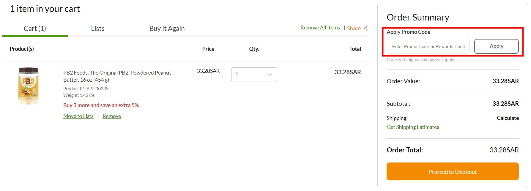Screen dimensions: 531x191
Task: Click the 1 item in your cart heading
Action: coord(45,9)
